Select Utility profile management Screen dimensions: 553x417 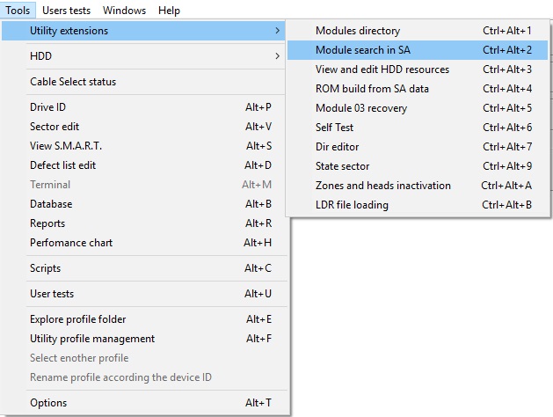92,339
